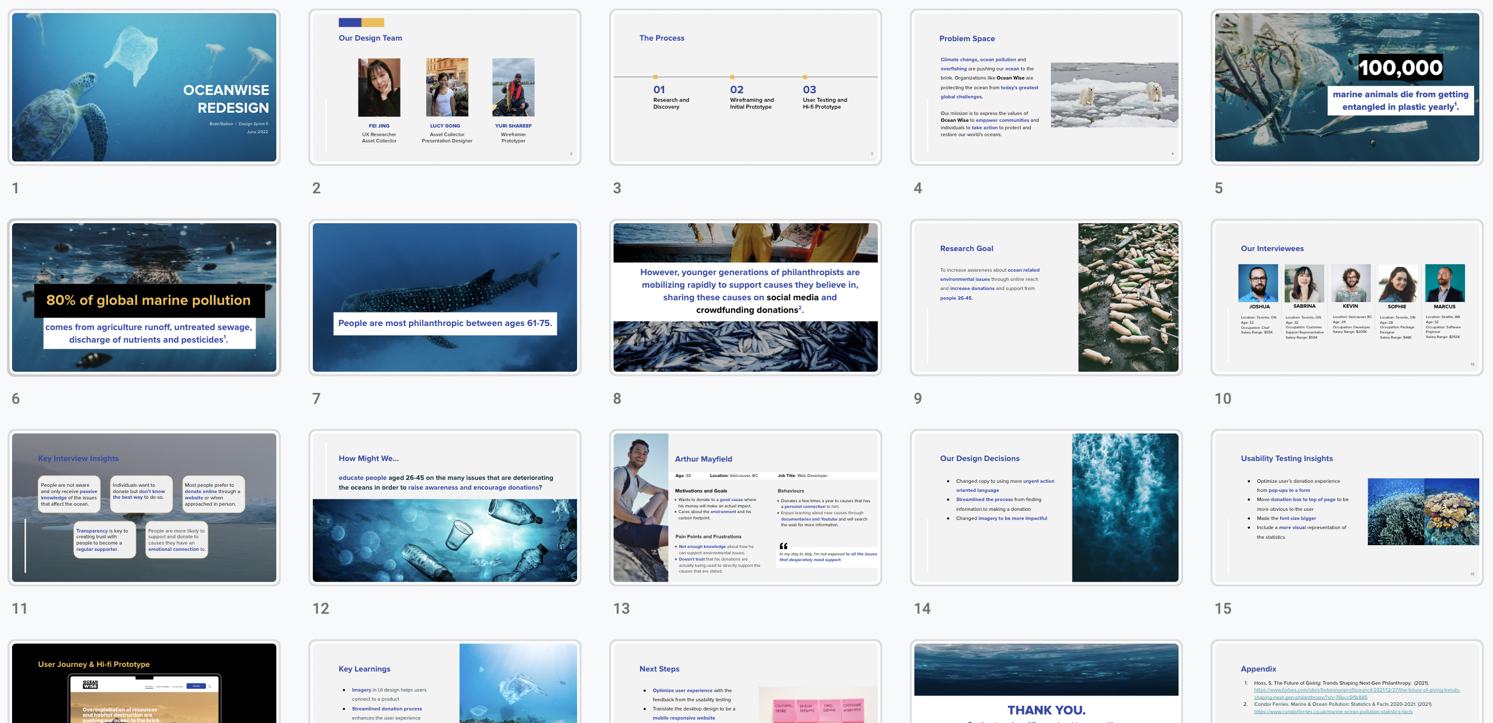Click Marcus's portrait on the Interviewees slide
This screenshot has width=1493, height=723.
pos(1445,283)
